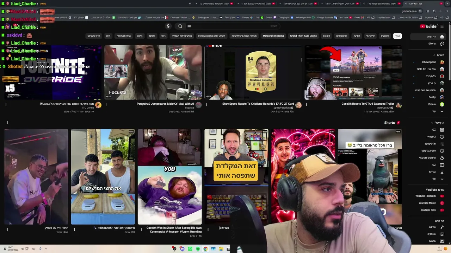
Task: Click the browser home button
Action: point(428,11)
